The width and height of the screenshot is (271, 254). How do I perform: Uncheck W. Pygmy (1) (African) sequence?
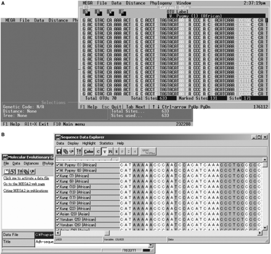tap(58, 165)
